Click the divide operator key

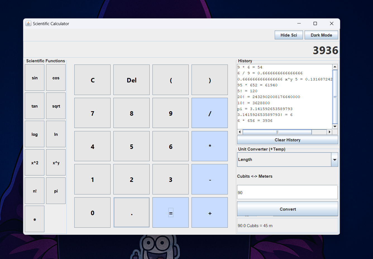click(210, 113)
